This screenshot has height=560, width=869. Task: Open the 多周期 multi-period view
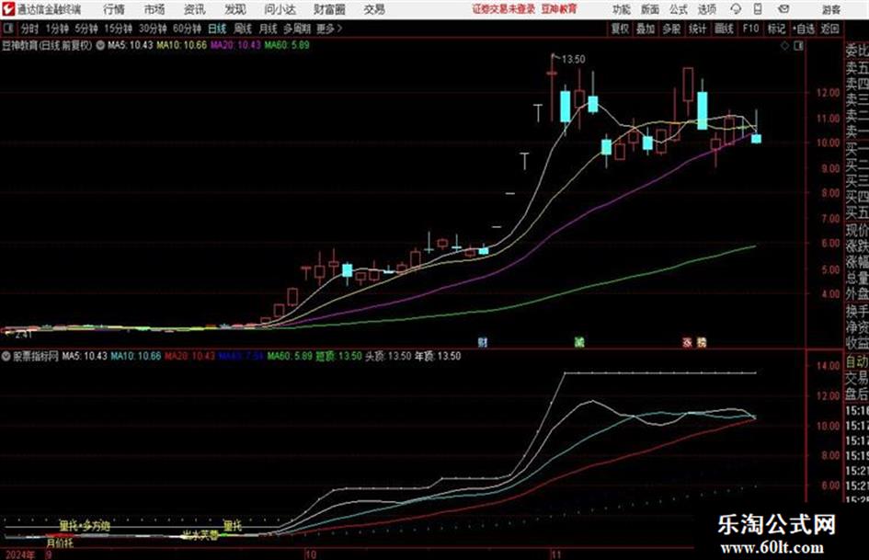point(297,29)
